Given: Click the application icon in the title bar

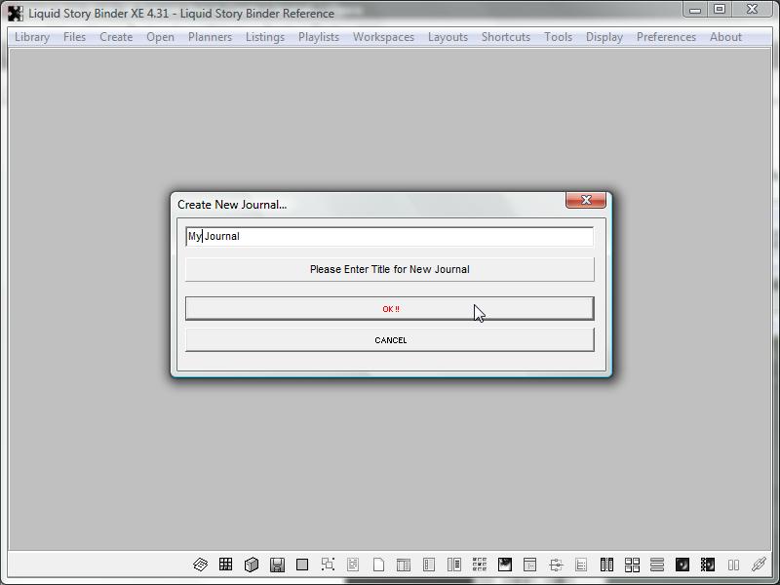Looking at the screenshot, I should pos(15,14).
